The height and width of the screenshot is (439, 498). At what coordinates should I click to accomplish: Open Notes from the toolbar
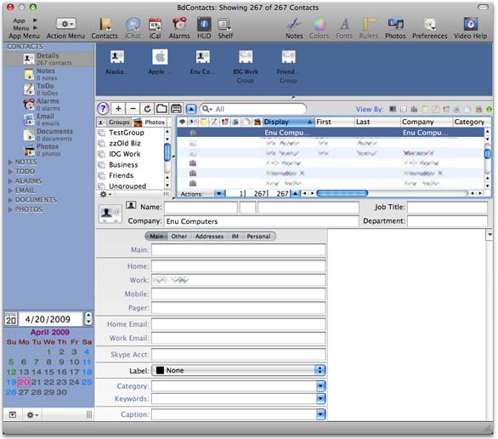coord(294,28)
